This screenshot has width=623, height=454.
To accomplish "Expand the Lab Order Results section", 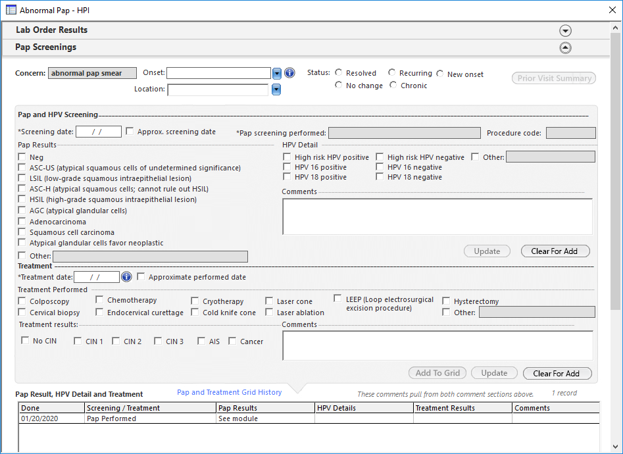I will (x=565, y=31).
